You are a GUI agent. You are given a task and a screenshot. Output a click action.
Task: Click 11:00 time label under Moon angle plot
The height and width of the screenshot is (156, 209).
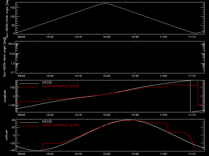click(x=163, y=76)
